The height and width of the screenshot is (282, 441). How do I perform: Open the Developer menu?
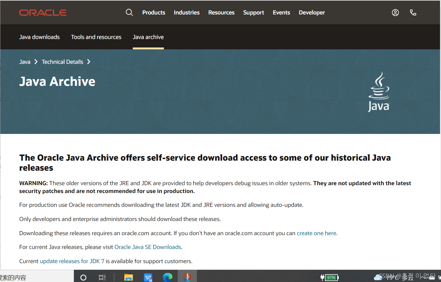tap(312, 13)
